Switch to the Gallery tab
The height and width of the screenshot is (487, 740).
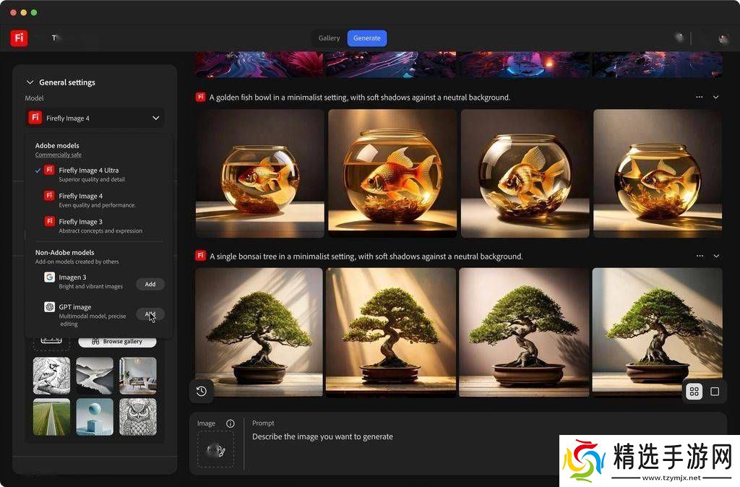tap(329, 38)
